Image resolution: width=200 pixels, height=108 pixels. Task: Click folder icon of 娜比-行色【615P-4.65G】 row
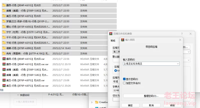pos(4,27)
